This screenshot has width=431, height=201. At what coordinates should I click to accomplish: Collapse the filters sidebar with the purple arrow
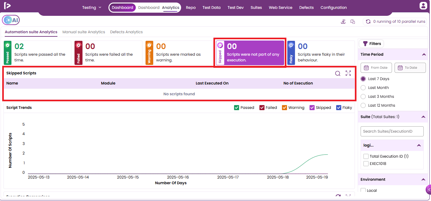(x=428, y=189)
